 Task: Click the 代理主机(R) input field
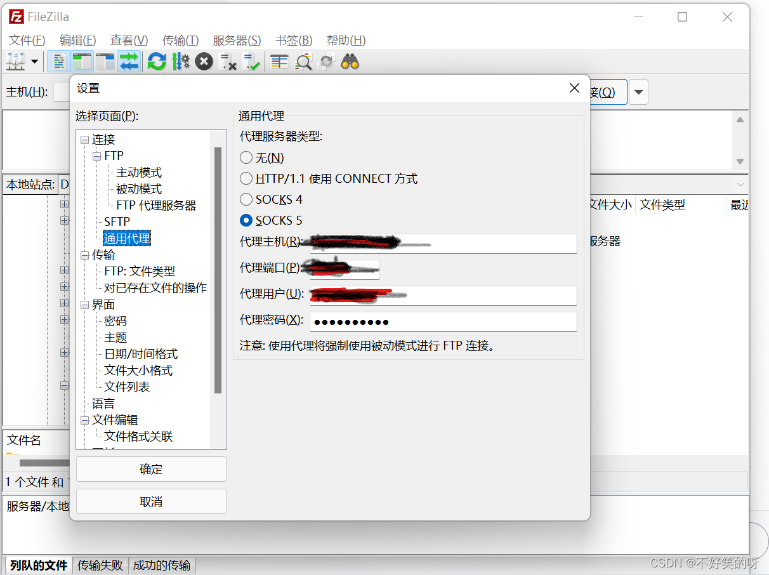[444, 243]
